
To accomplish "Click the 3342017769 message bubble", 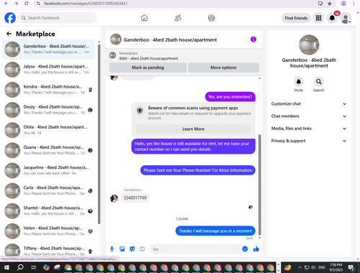I will pyautogui.click(x=135, y=198).
